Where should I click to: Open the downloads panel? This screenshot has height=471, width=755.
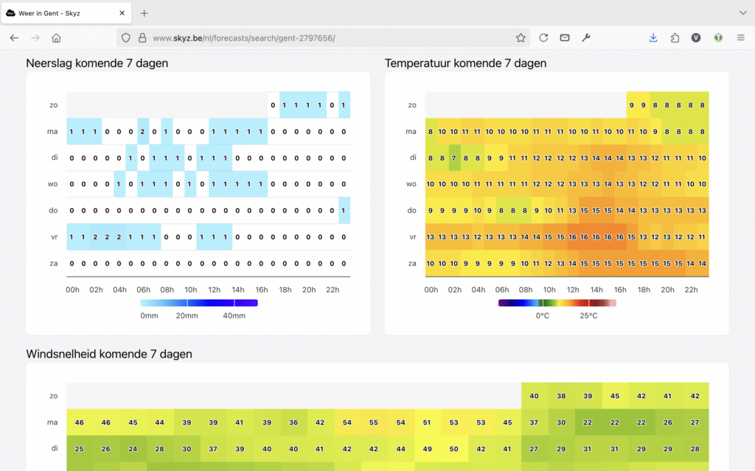pos(653,38)
